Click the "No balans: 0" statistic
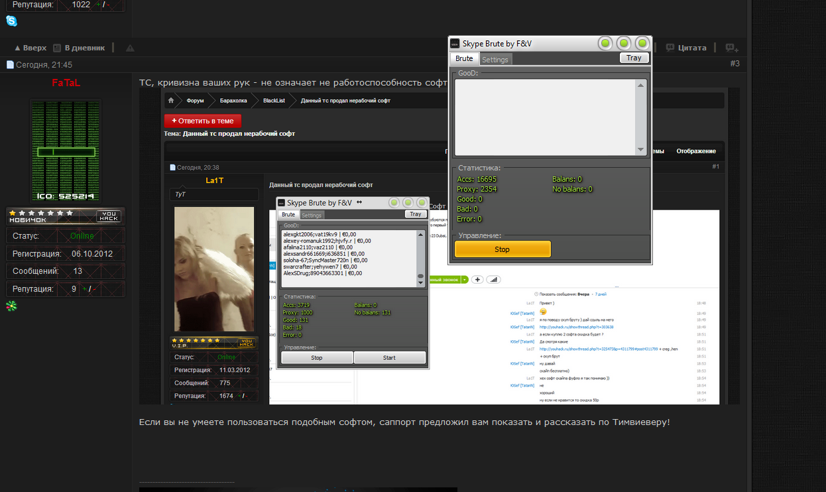 coord(572,189)
